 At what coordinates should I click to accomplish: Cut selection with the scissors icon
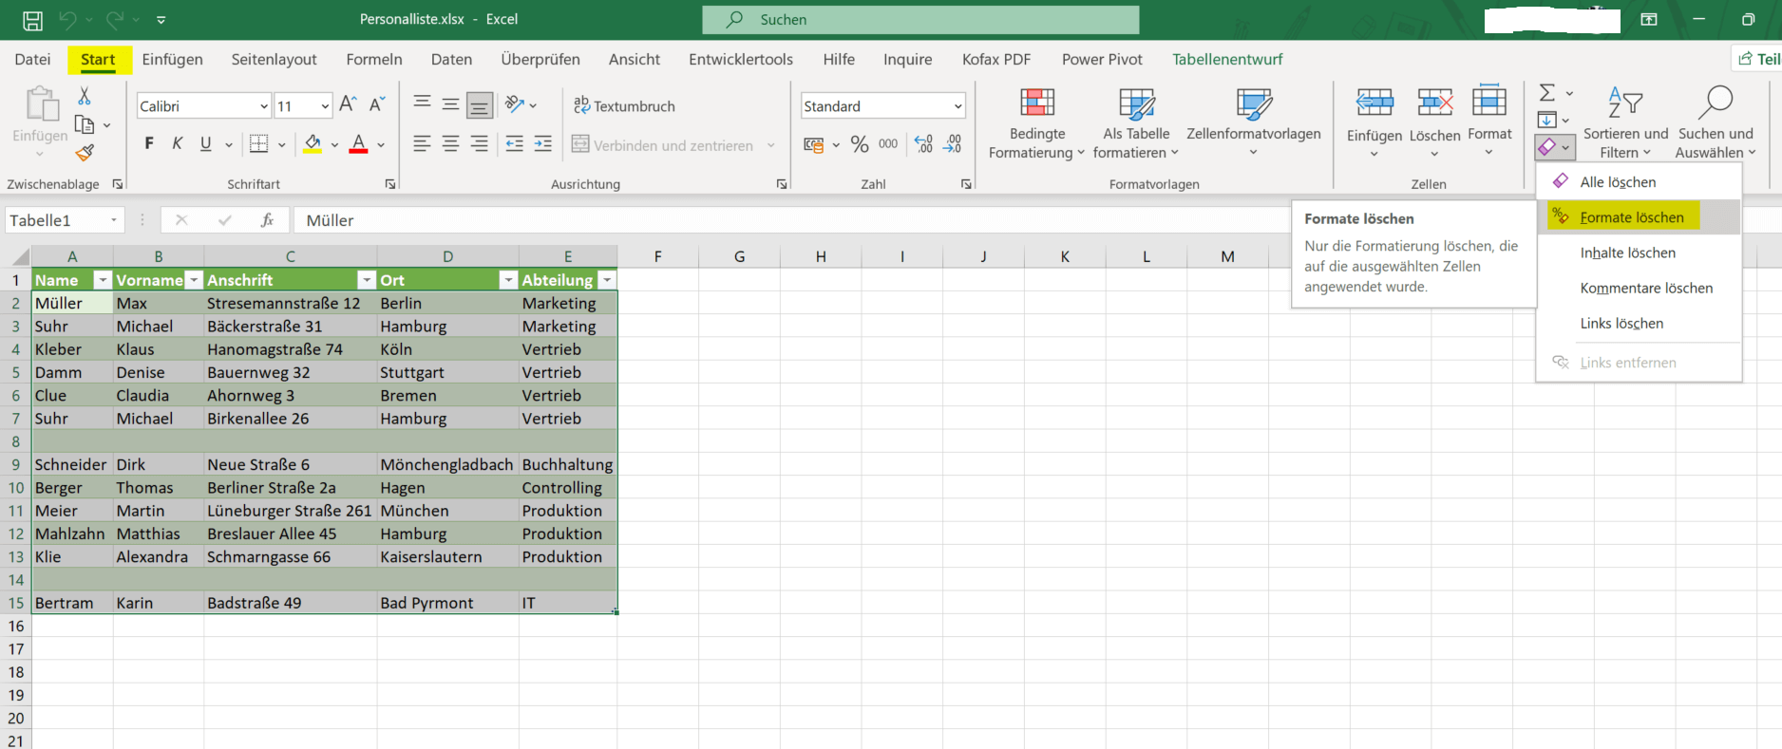(x=85, y=96)
